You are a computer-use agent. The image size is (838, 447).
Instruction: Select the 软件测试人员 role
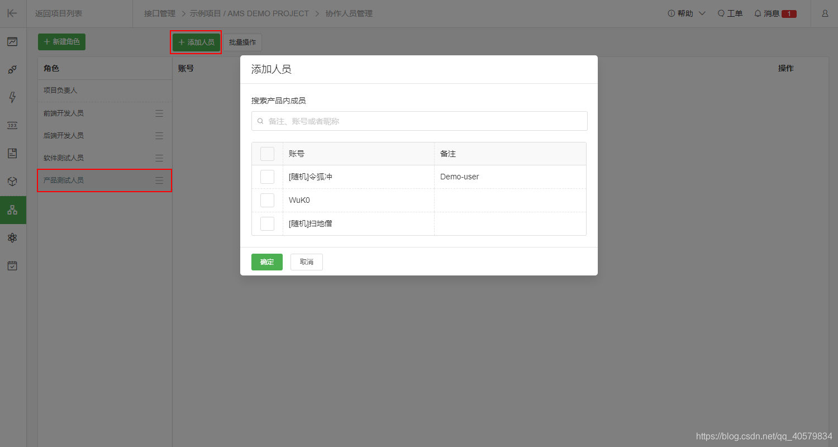click(104, 158)
